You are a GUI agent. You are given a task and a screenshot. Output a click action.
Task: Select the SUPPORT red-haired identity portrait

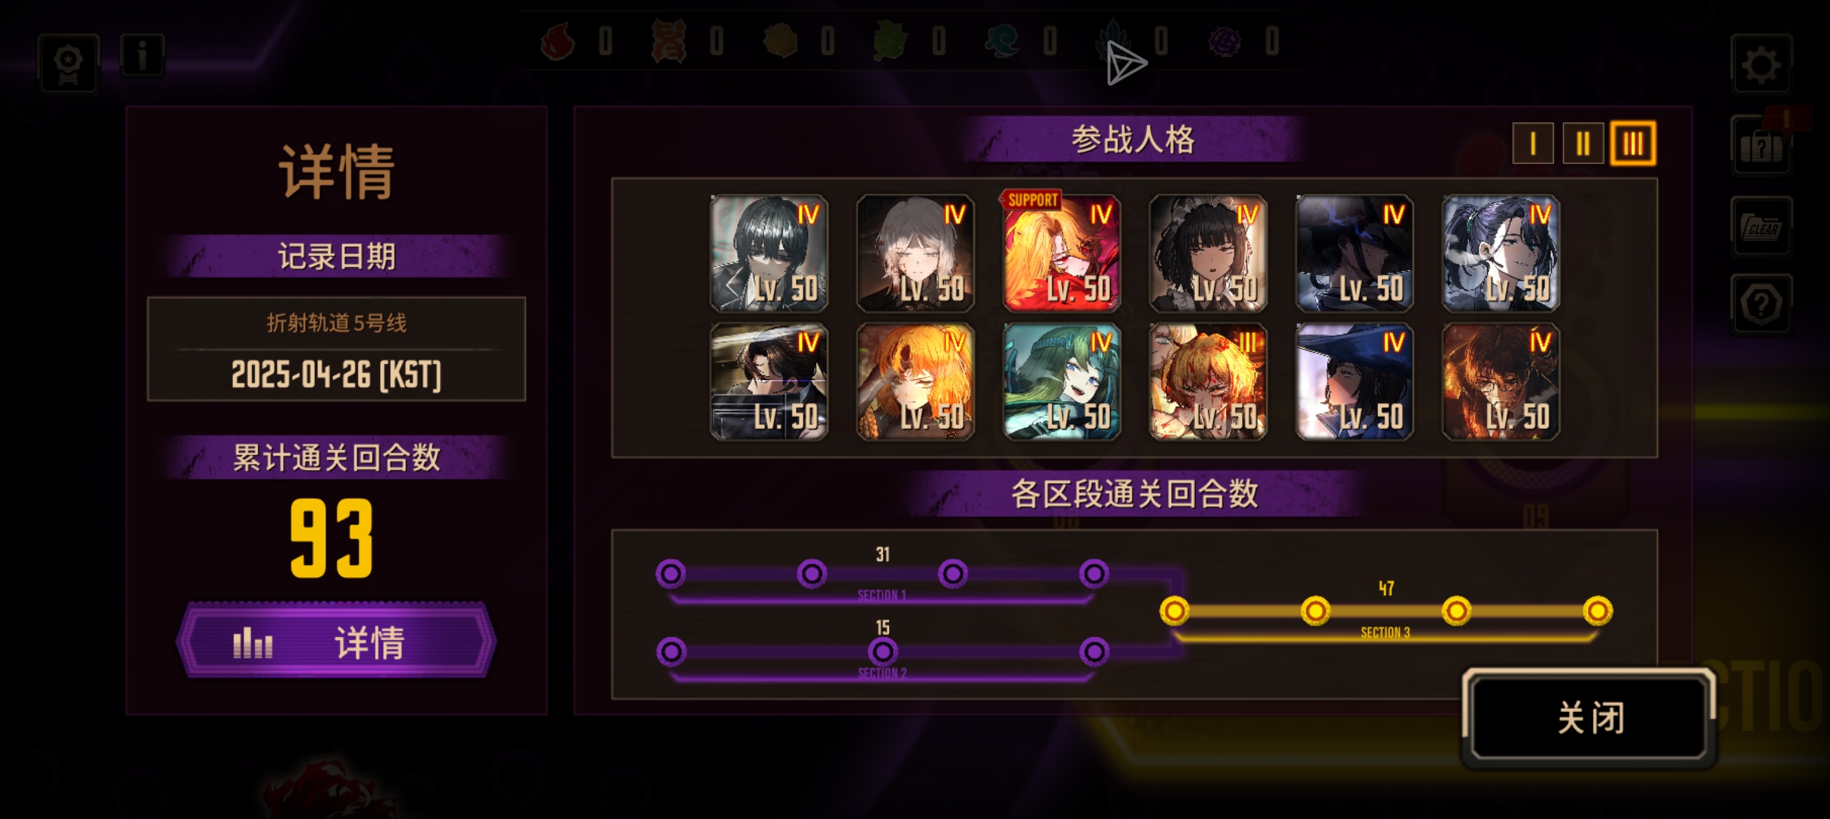1061,253
